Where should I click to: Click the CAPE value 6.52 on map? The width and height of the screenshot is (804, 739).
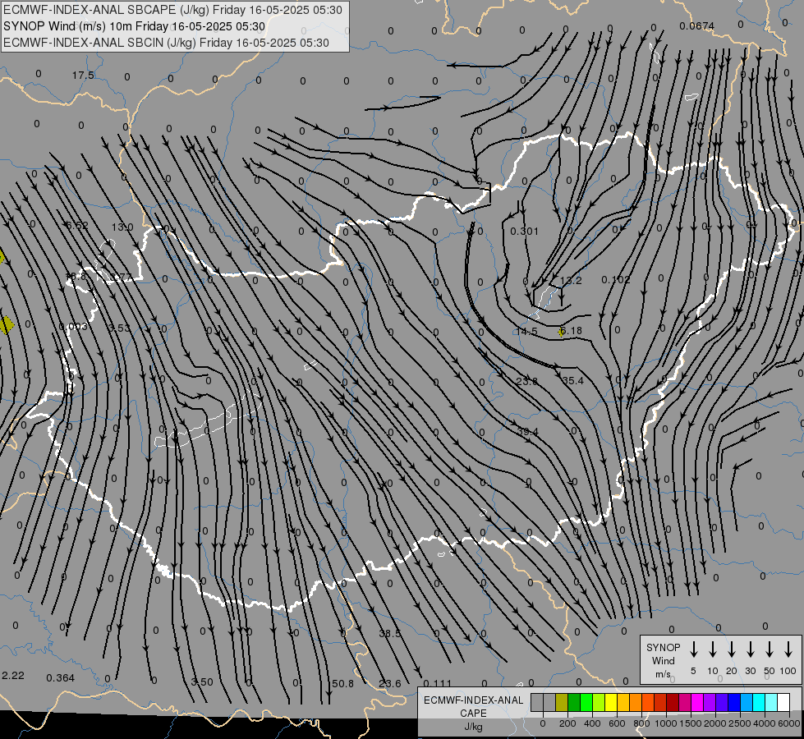point(77,225)
